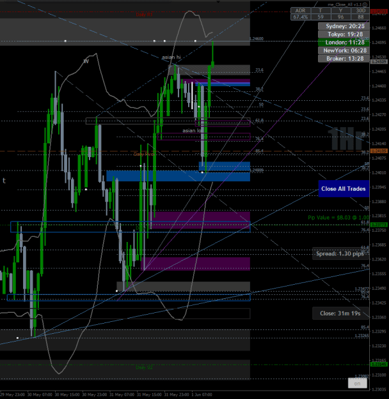
Task: Click the red Daily R1 level label
Action: coord(144,15)
